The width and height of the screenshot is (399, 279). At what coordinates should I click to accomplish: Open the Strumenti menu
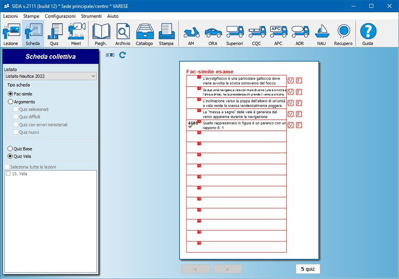[91, 16]
